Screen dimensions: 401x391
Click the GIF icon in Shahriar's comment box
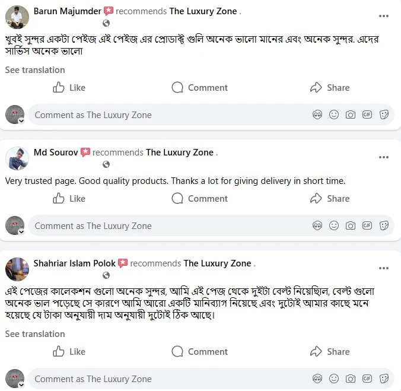pyautogui.click(x=367, y=379)
